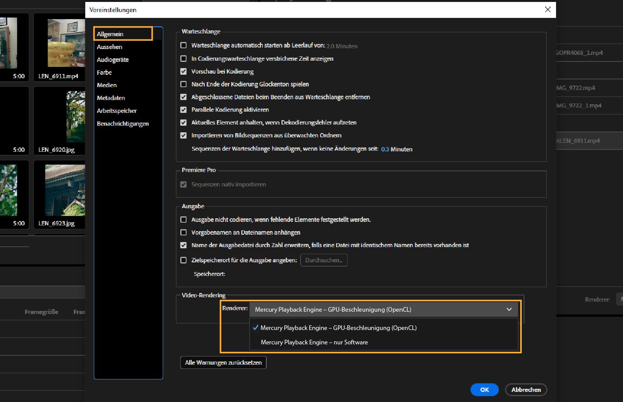Select the Arbeitsspeicher category

point(117,111)
